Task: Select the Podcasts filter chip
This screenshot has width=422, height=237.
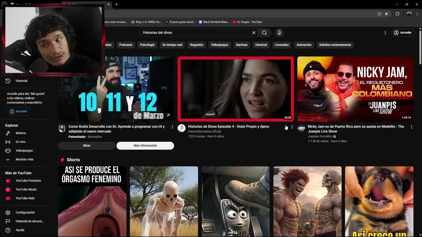Action: 126,45
